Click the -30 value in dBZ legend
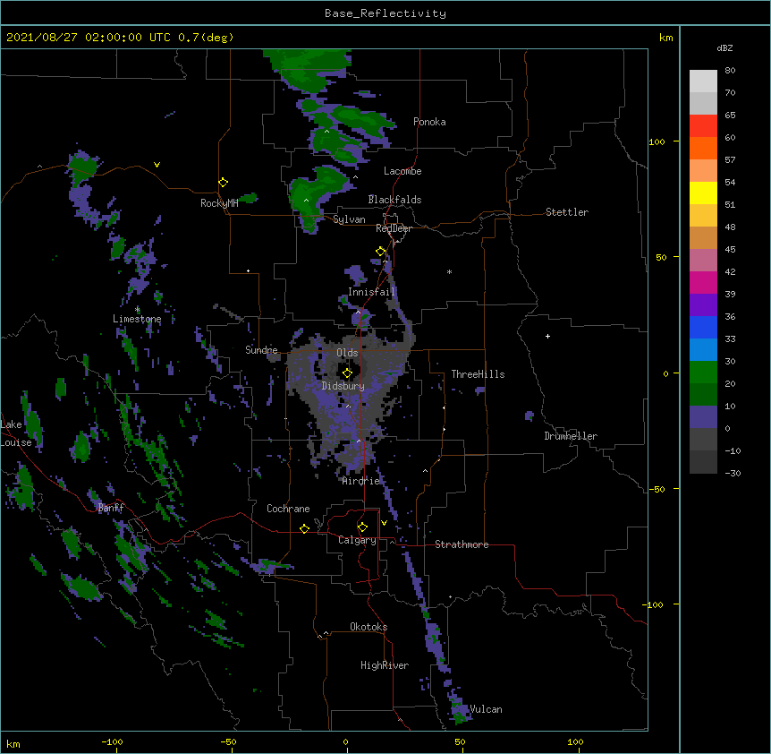Image resolution: width=771 pixels, height=754 pixels. pyautogui.click(x=733, y=473)
